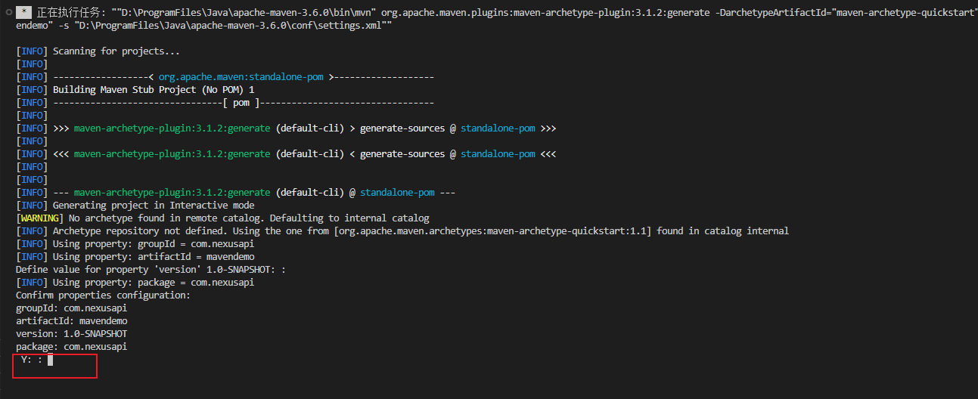Click 'Confirm properties configuration:' text
Viewport: 978px width, 399px height.
pyautogui.click(x=103, y=295)
